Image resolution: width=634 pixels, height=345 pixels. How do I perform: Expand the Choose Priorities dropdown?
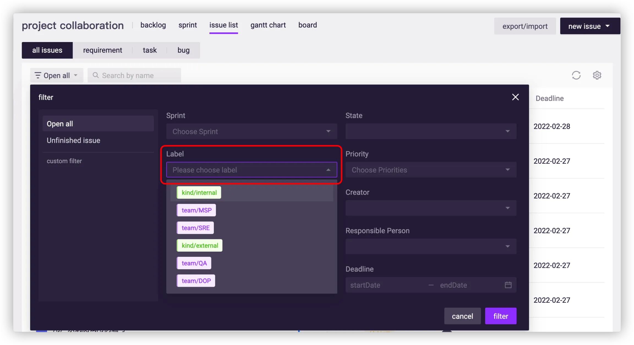431,170
